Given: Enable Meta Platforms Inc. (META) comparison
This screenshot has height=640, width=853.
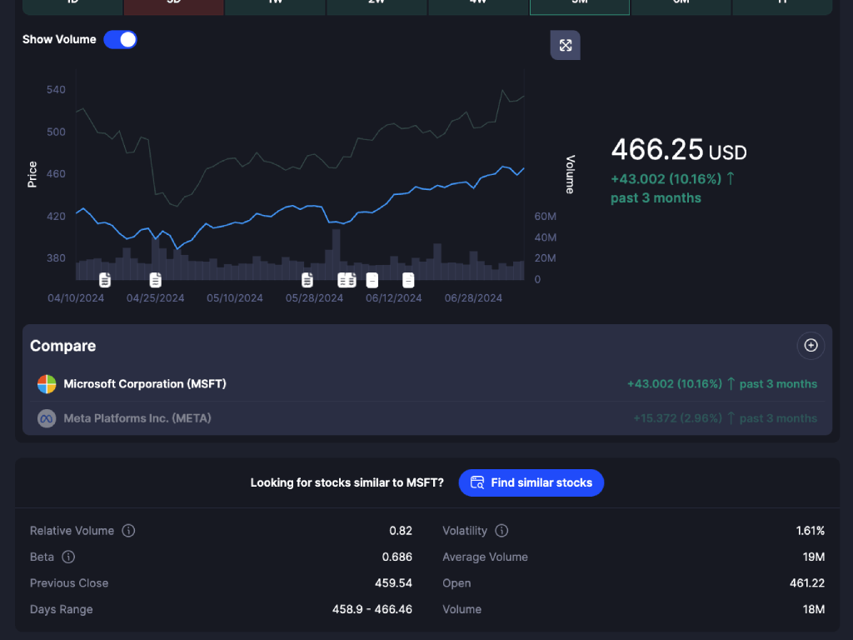Looking at the screenshot, I should coord(427,418).
